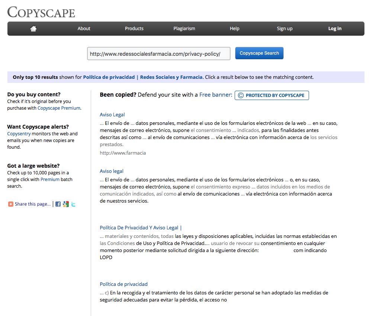Click the 'LOPD' text in third result
The height and width of the screenshot is (316, 373).
[106, 257]
